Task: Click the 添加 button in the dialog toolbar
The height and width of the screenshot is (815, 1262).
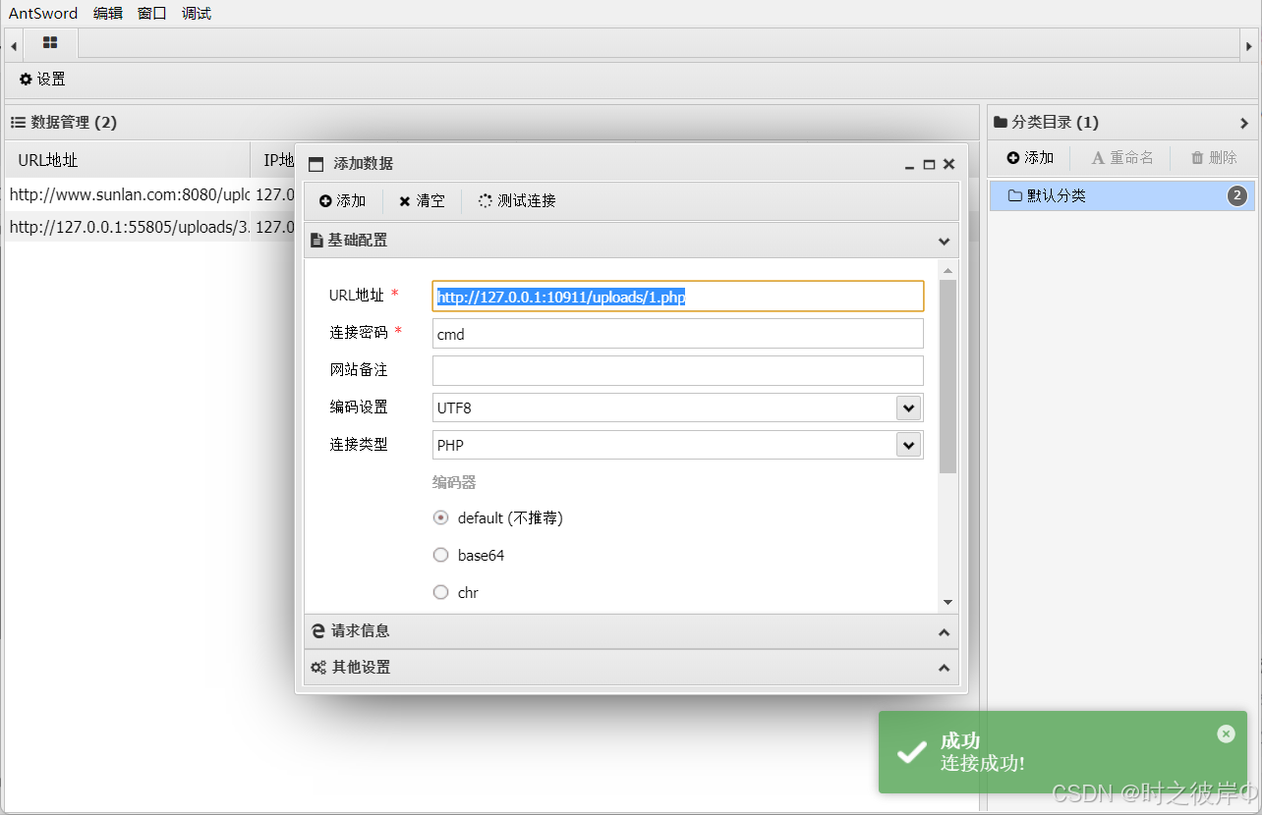Action: click(x=342, y=201)
